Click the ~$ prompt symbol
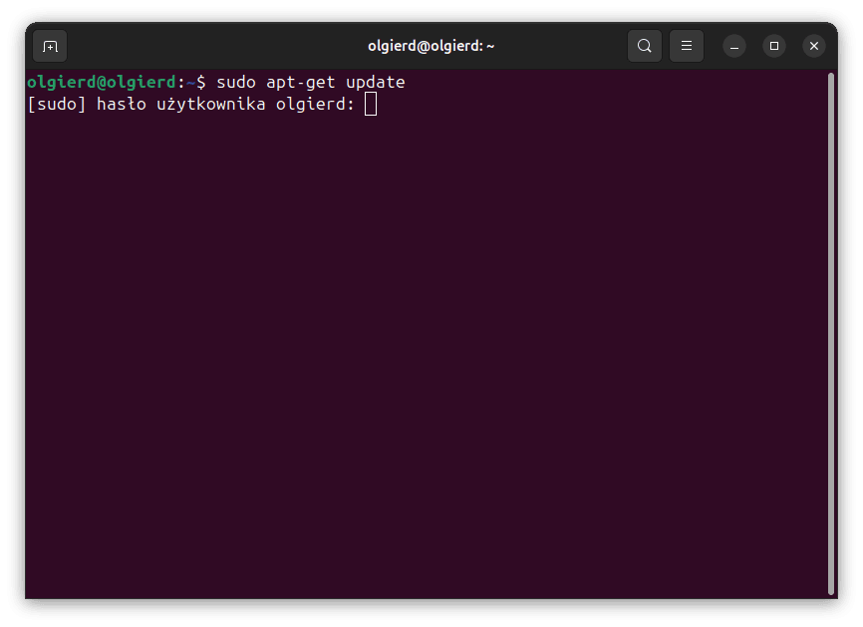 (x=195, y=82)
